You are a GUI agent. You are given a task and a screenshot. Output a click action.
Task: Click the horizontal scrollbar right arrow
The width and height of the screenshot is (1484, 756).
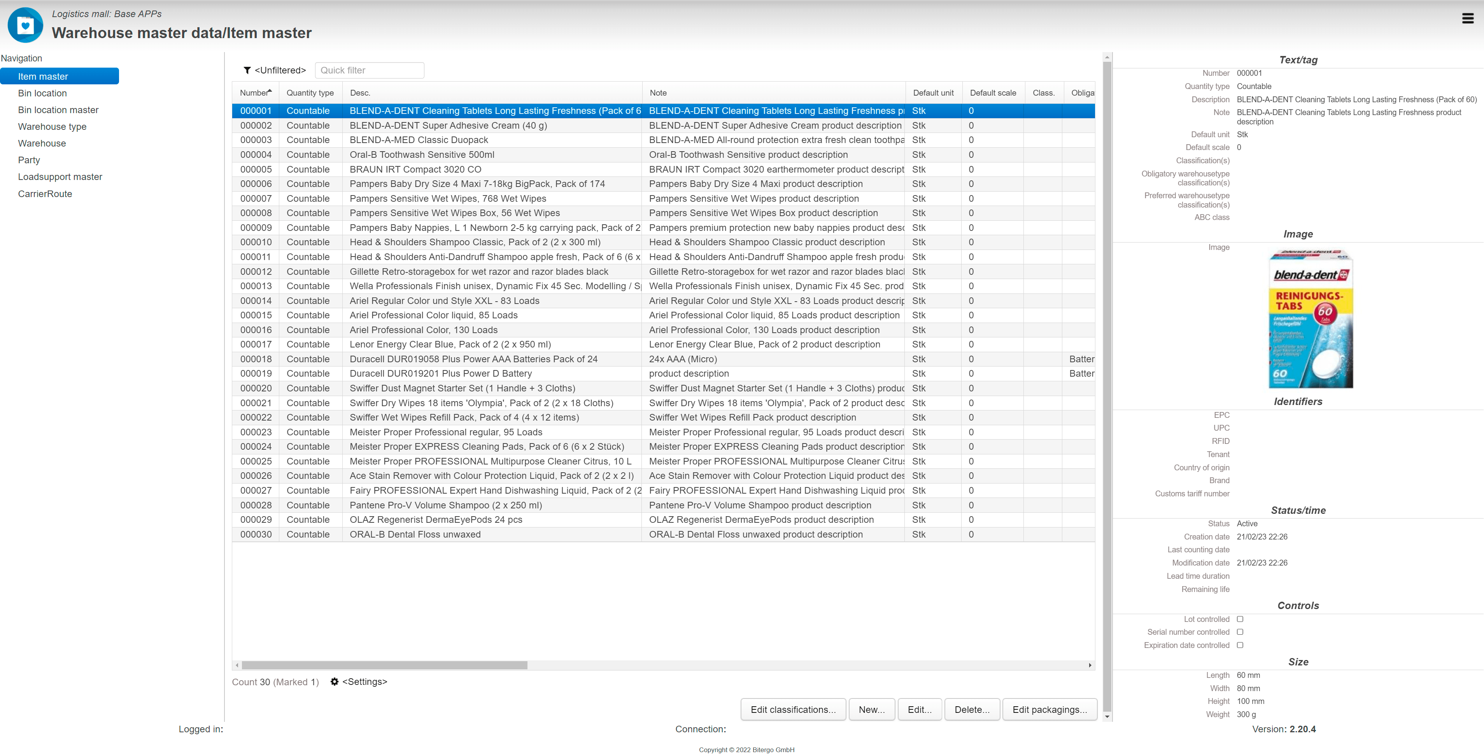point(1090,665)
